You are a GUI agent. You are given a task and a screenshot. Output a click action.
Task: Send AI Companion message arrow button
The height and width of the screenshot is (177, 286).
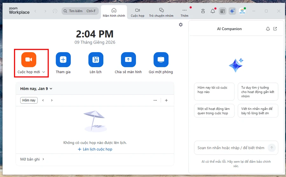coord(272,148)
